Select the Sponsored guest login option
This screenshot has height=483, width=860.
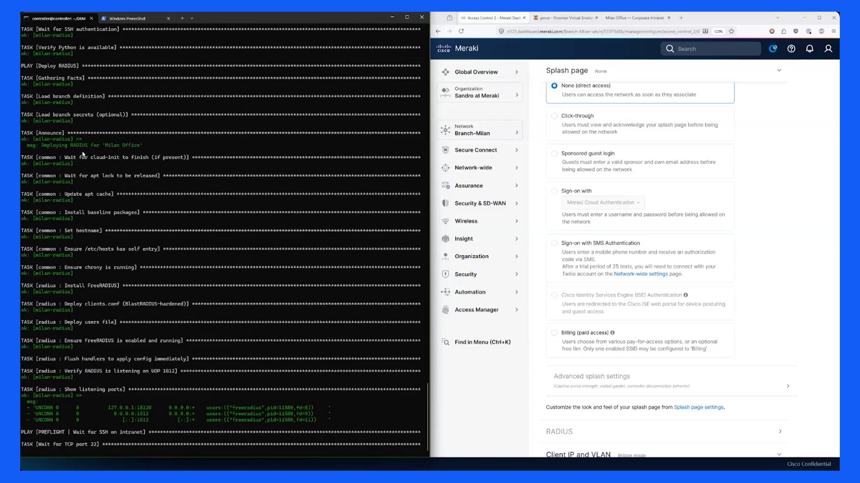tap(555, 153)
